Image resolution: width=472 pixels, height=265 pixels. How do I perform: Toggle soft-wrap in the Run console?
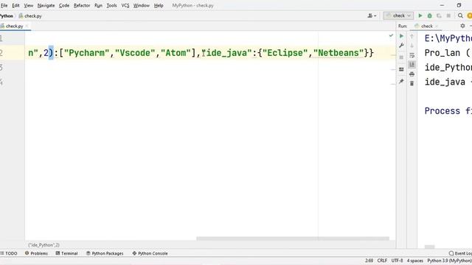point(412,55)
